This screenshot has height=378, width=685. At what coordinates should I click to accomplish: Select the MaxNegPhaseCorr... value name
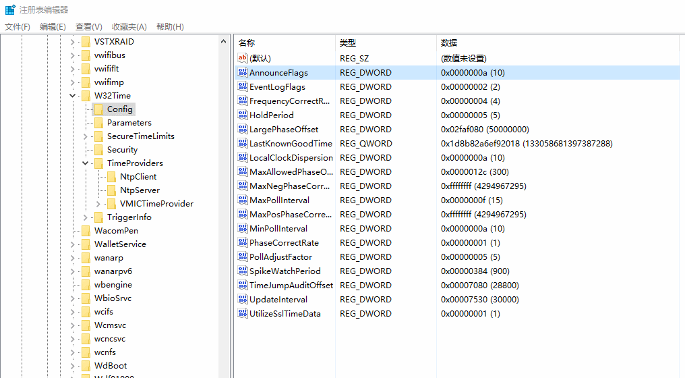click(290, 186)
